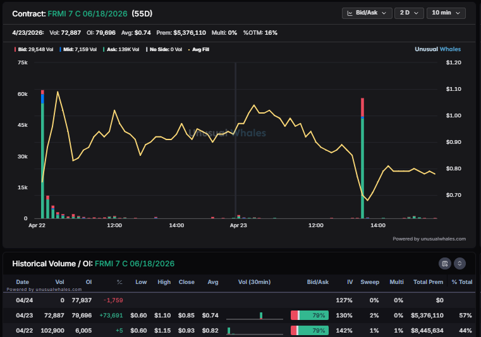
Task: Toggle the No Side 0 Vol legend series
Action: [164, 49]
